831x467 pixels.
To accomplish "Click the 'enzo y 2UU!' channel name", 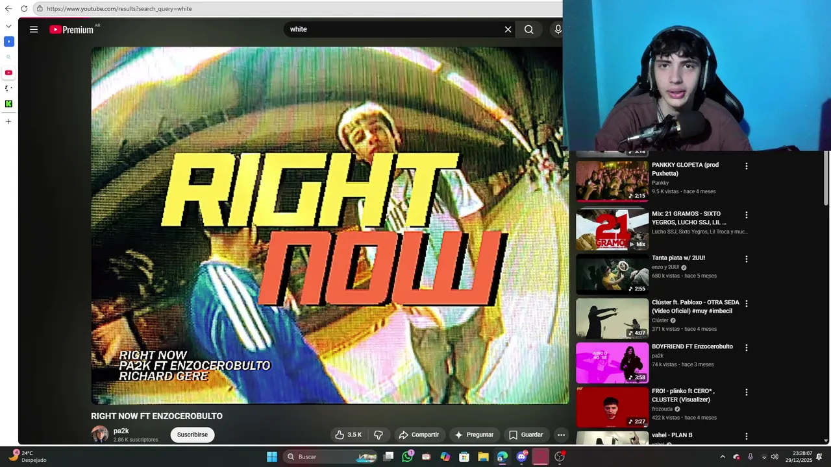I will (x=665, y=267).
